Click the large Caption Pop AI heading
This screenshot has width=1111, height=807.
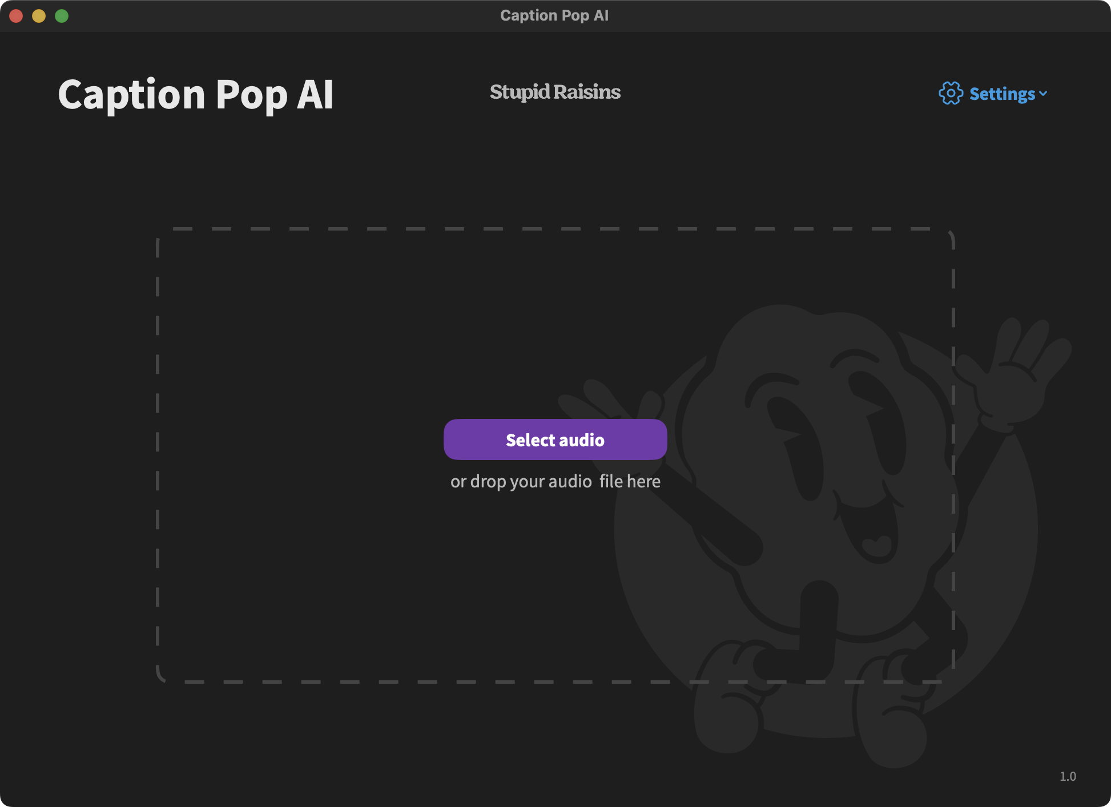click(196, 94)
